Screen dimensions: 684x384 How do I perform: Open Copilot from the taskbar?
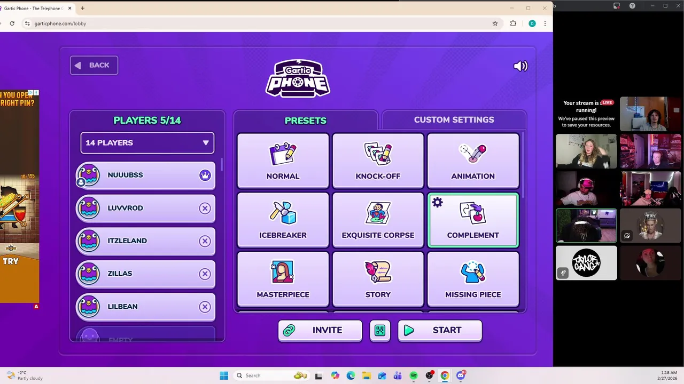coord(335,375)
